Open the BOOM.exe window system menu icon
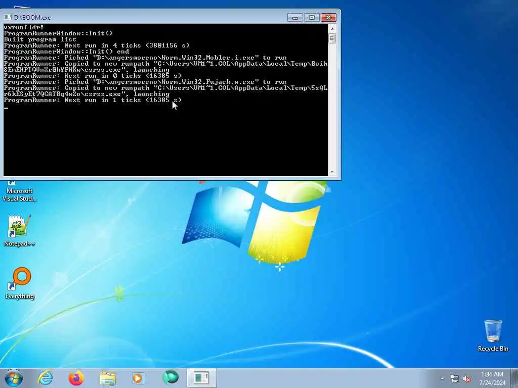 click(8, 17)
